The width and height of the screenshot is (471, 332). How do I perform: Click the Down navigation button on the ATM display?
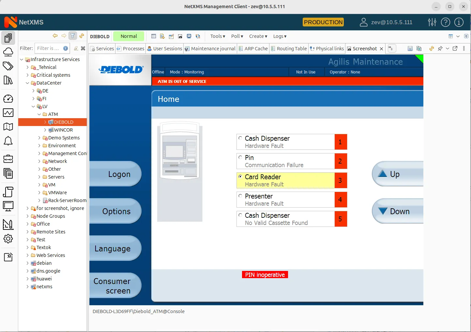point(398,211)
